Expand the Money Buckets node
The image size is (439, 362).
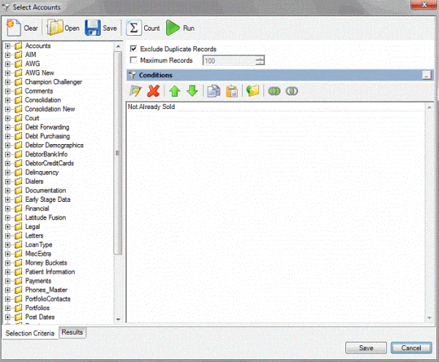[8, 263]
